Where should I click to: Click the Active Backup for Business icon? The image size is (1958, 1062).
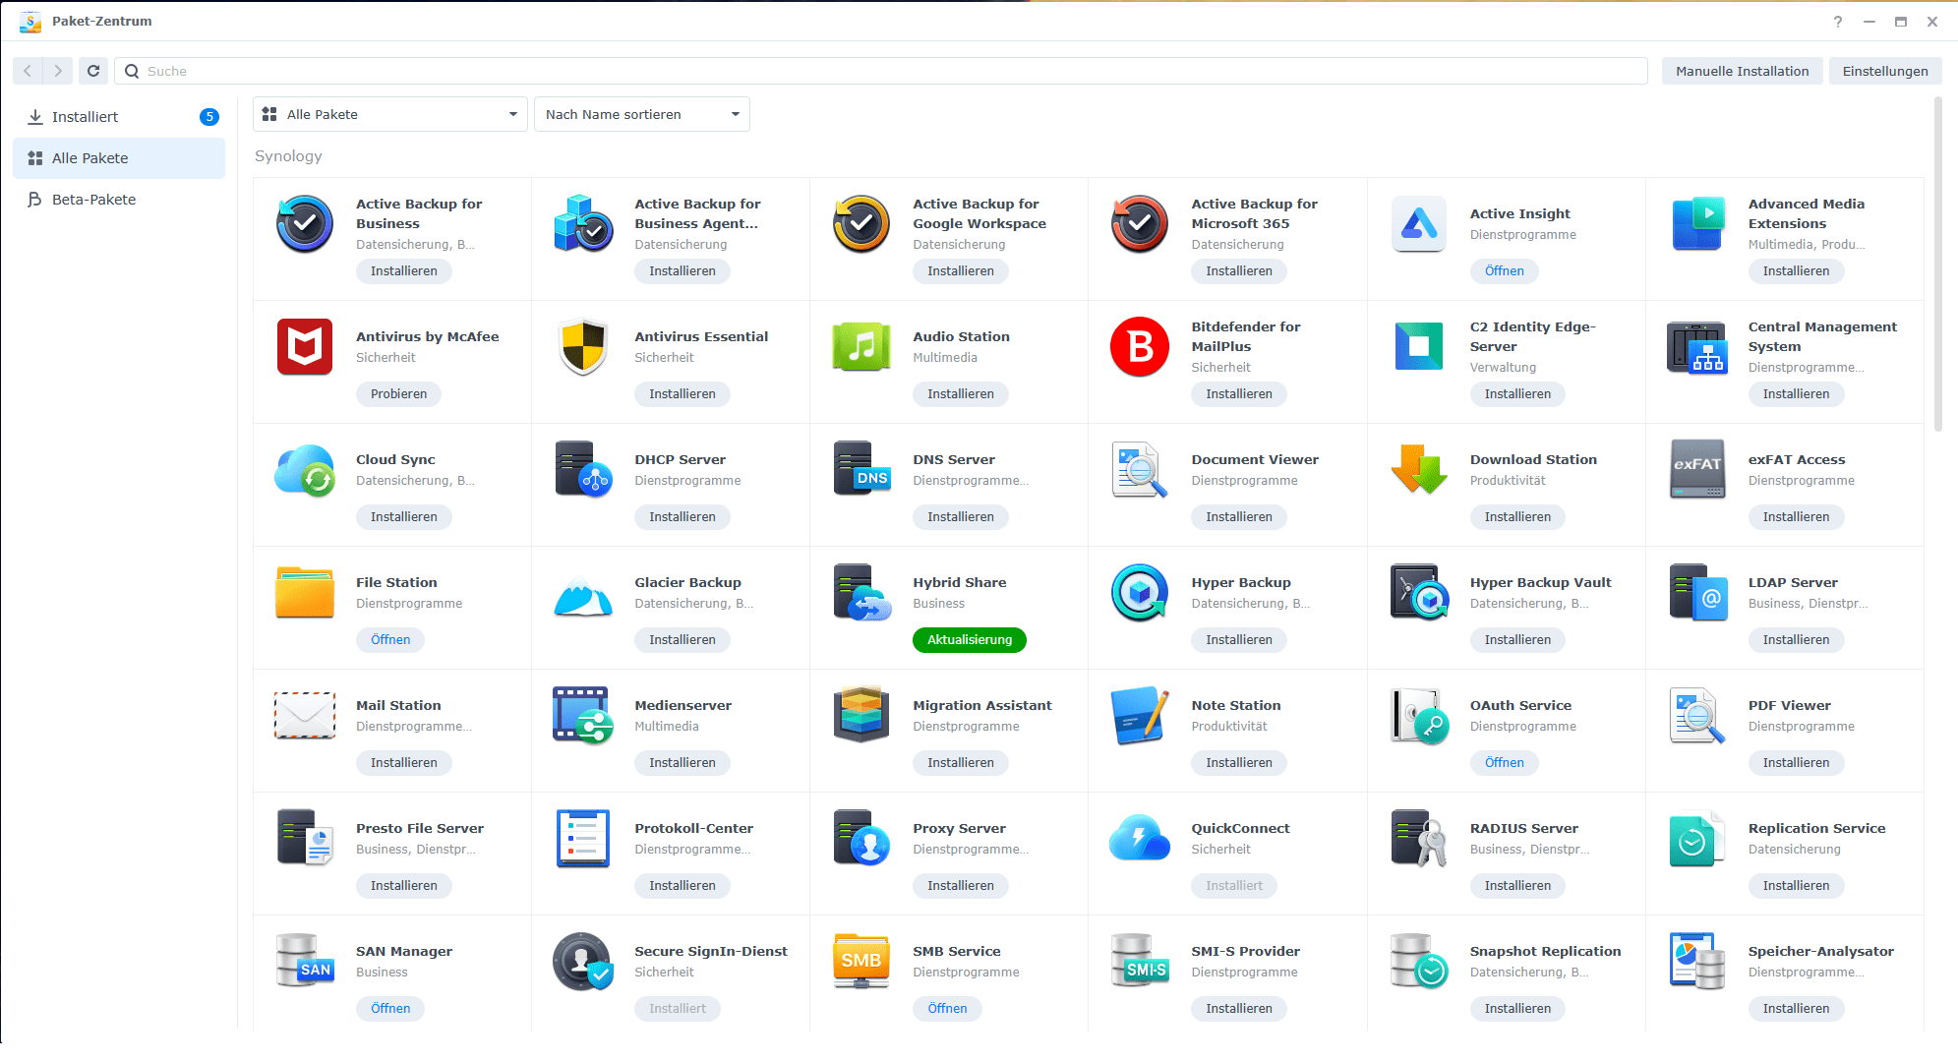(x=305, y=223)
